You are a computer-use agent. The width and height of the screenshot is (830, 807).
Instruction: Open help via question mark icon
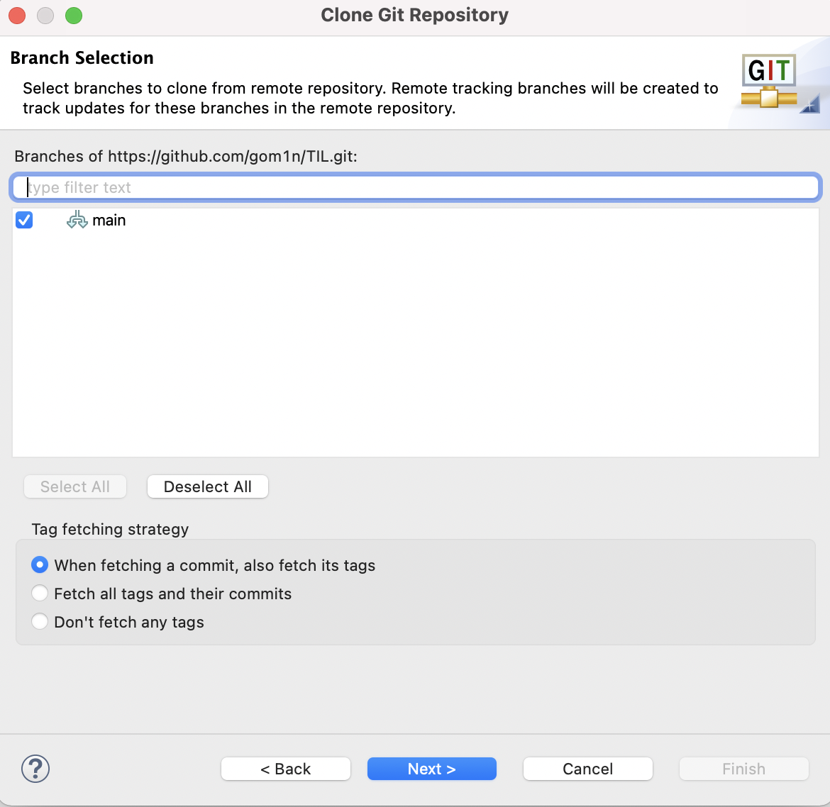click(35, 769)
